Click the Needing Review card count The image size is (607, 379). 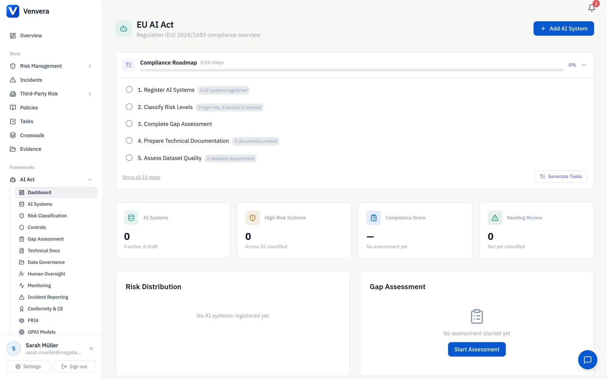(491, 236)
